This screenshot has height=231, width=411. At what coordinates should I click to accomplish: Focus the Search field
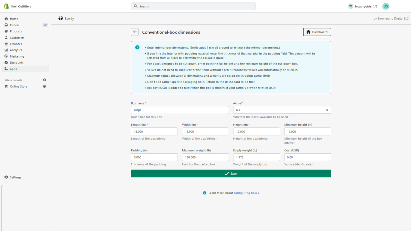[193, 6]
